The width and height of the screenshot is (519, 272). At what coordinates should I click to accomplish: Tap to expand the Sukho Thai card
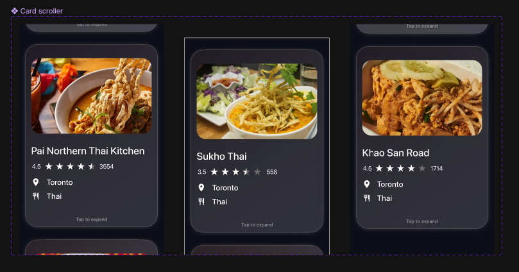point(257,225)
